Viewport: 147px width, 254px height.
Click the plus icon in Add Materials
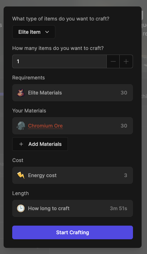(21, 144)
